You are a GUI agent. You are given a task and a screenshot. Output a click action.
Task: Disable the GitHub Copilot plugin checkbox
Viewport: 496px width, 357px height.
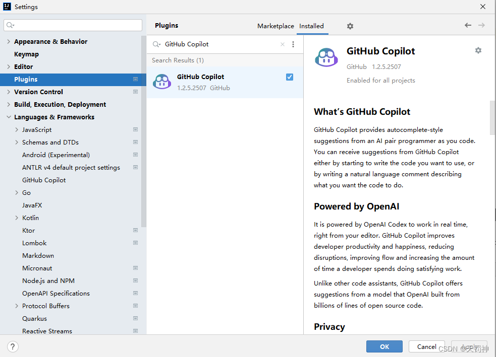[x=290, y=77]
